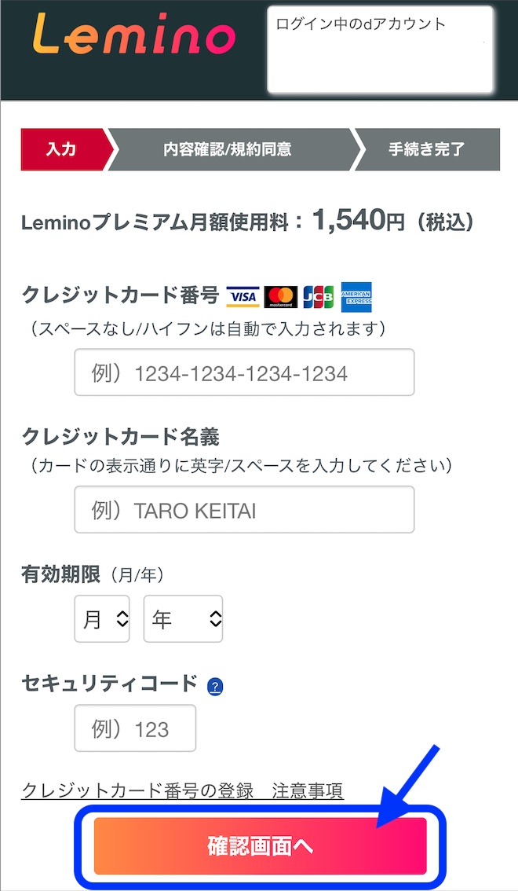
Task: Select the Mastercard brand icon
Action: pyautogui.click(x=281, y=296)
